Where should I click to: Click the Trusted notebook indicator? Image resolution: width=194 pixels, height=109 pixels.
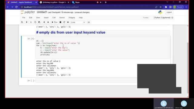pos(145,18)
